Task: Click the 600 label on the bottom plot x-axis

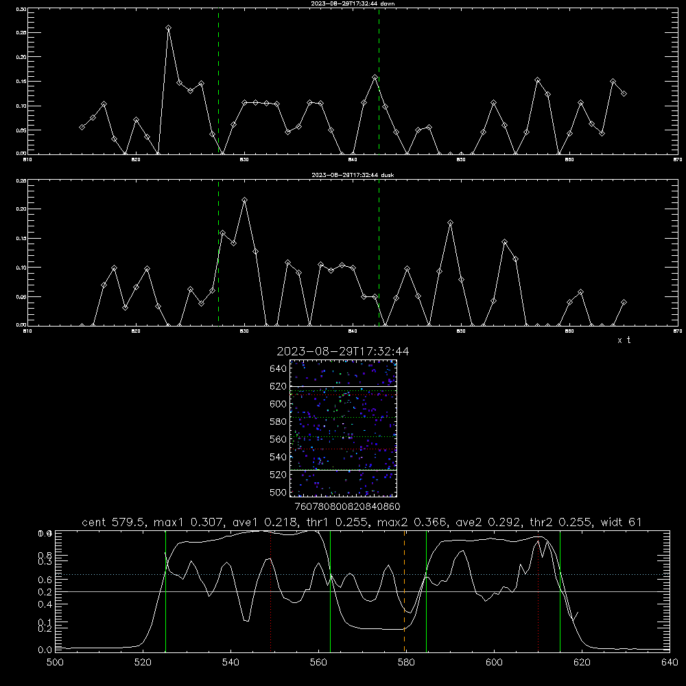Action: point(495,663)
